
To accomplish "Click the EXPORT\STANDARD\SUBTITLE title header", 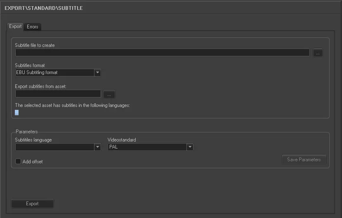I will coord(44,8).
